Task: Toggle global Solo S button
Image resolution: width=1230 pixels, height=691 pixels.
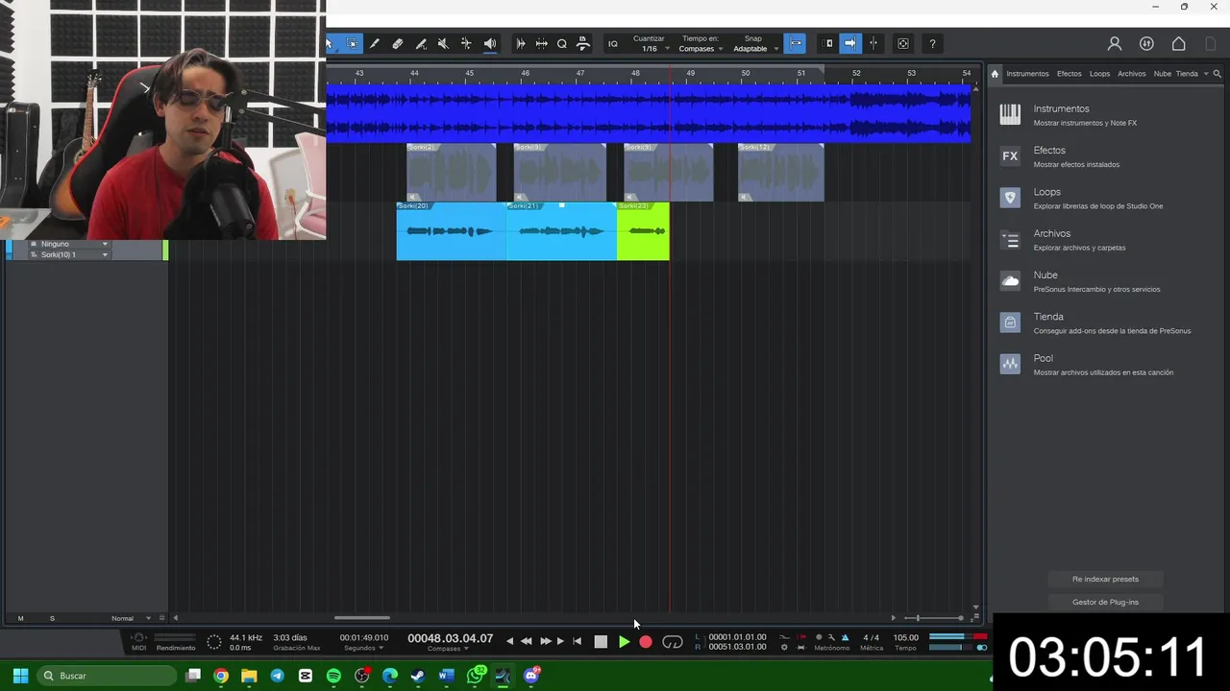Action: [52, 618]
